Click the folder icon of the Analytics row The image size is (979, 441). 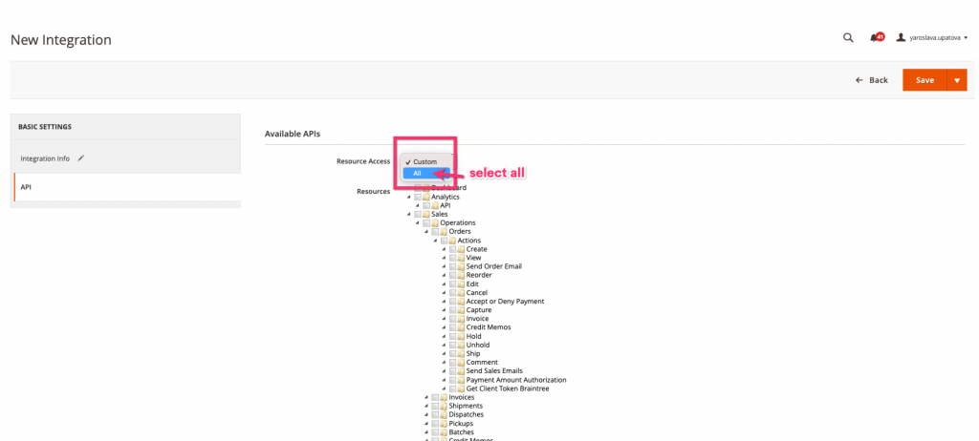pyautogui.click(x=426, y=197)
